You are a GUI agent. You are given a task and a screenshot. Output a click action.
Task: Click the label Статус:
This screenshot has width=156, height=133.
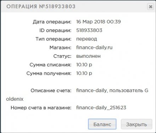[x=62, y=56]
